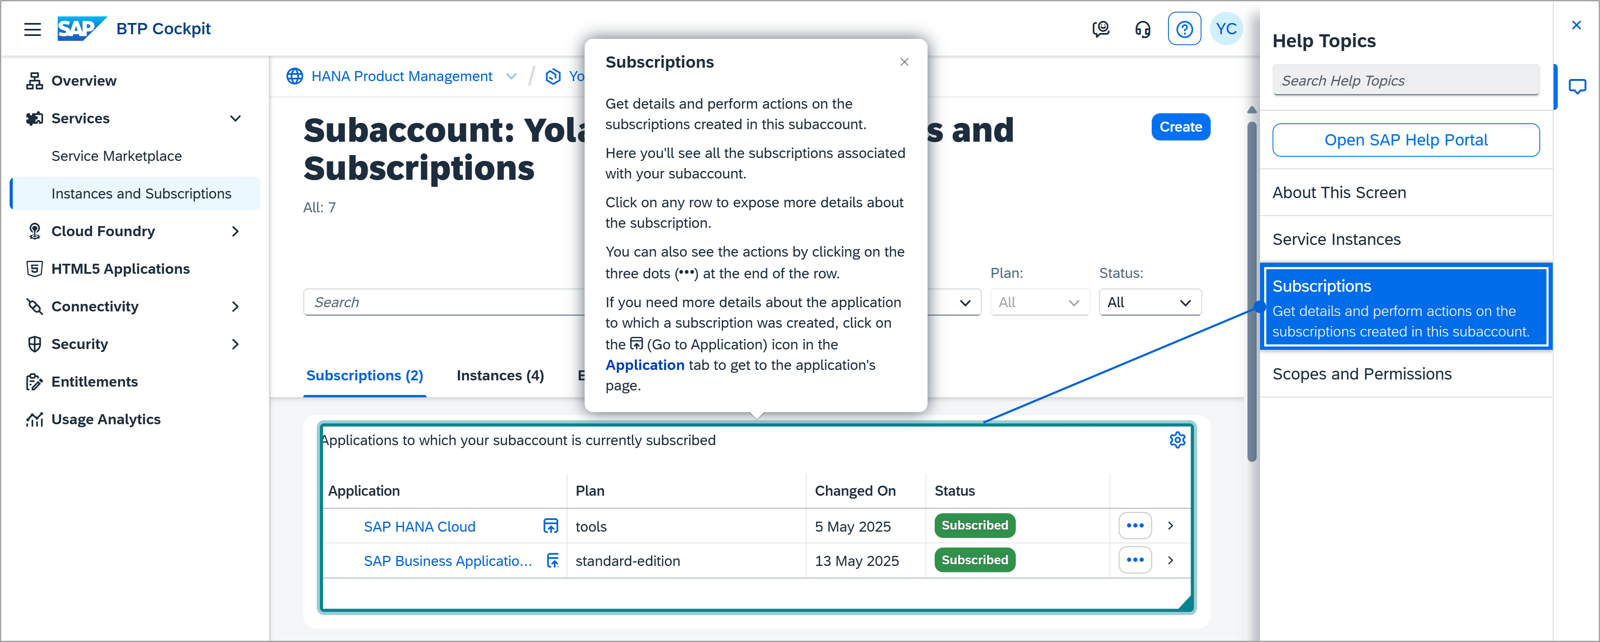The image size is (1600, 642).
Task: Click the Connectivity sidebar icon
Action: click(35, 306)
